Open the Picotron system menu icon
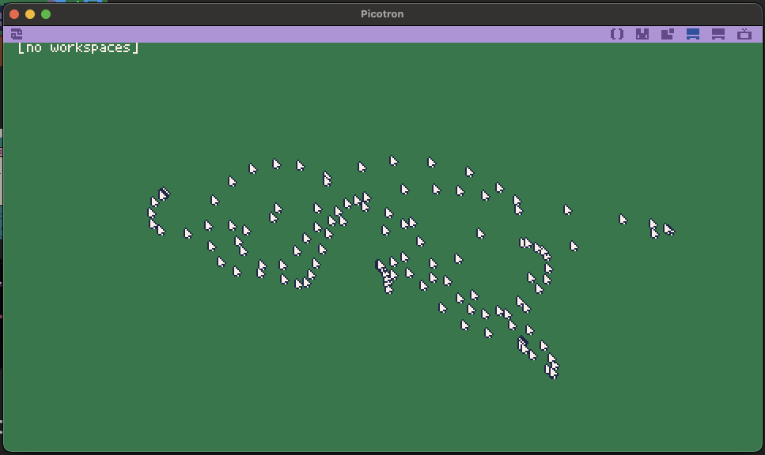 (x=17, y=34)
